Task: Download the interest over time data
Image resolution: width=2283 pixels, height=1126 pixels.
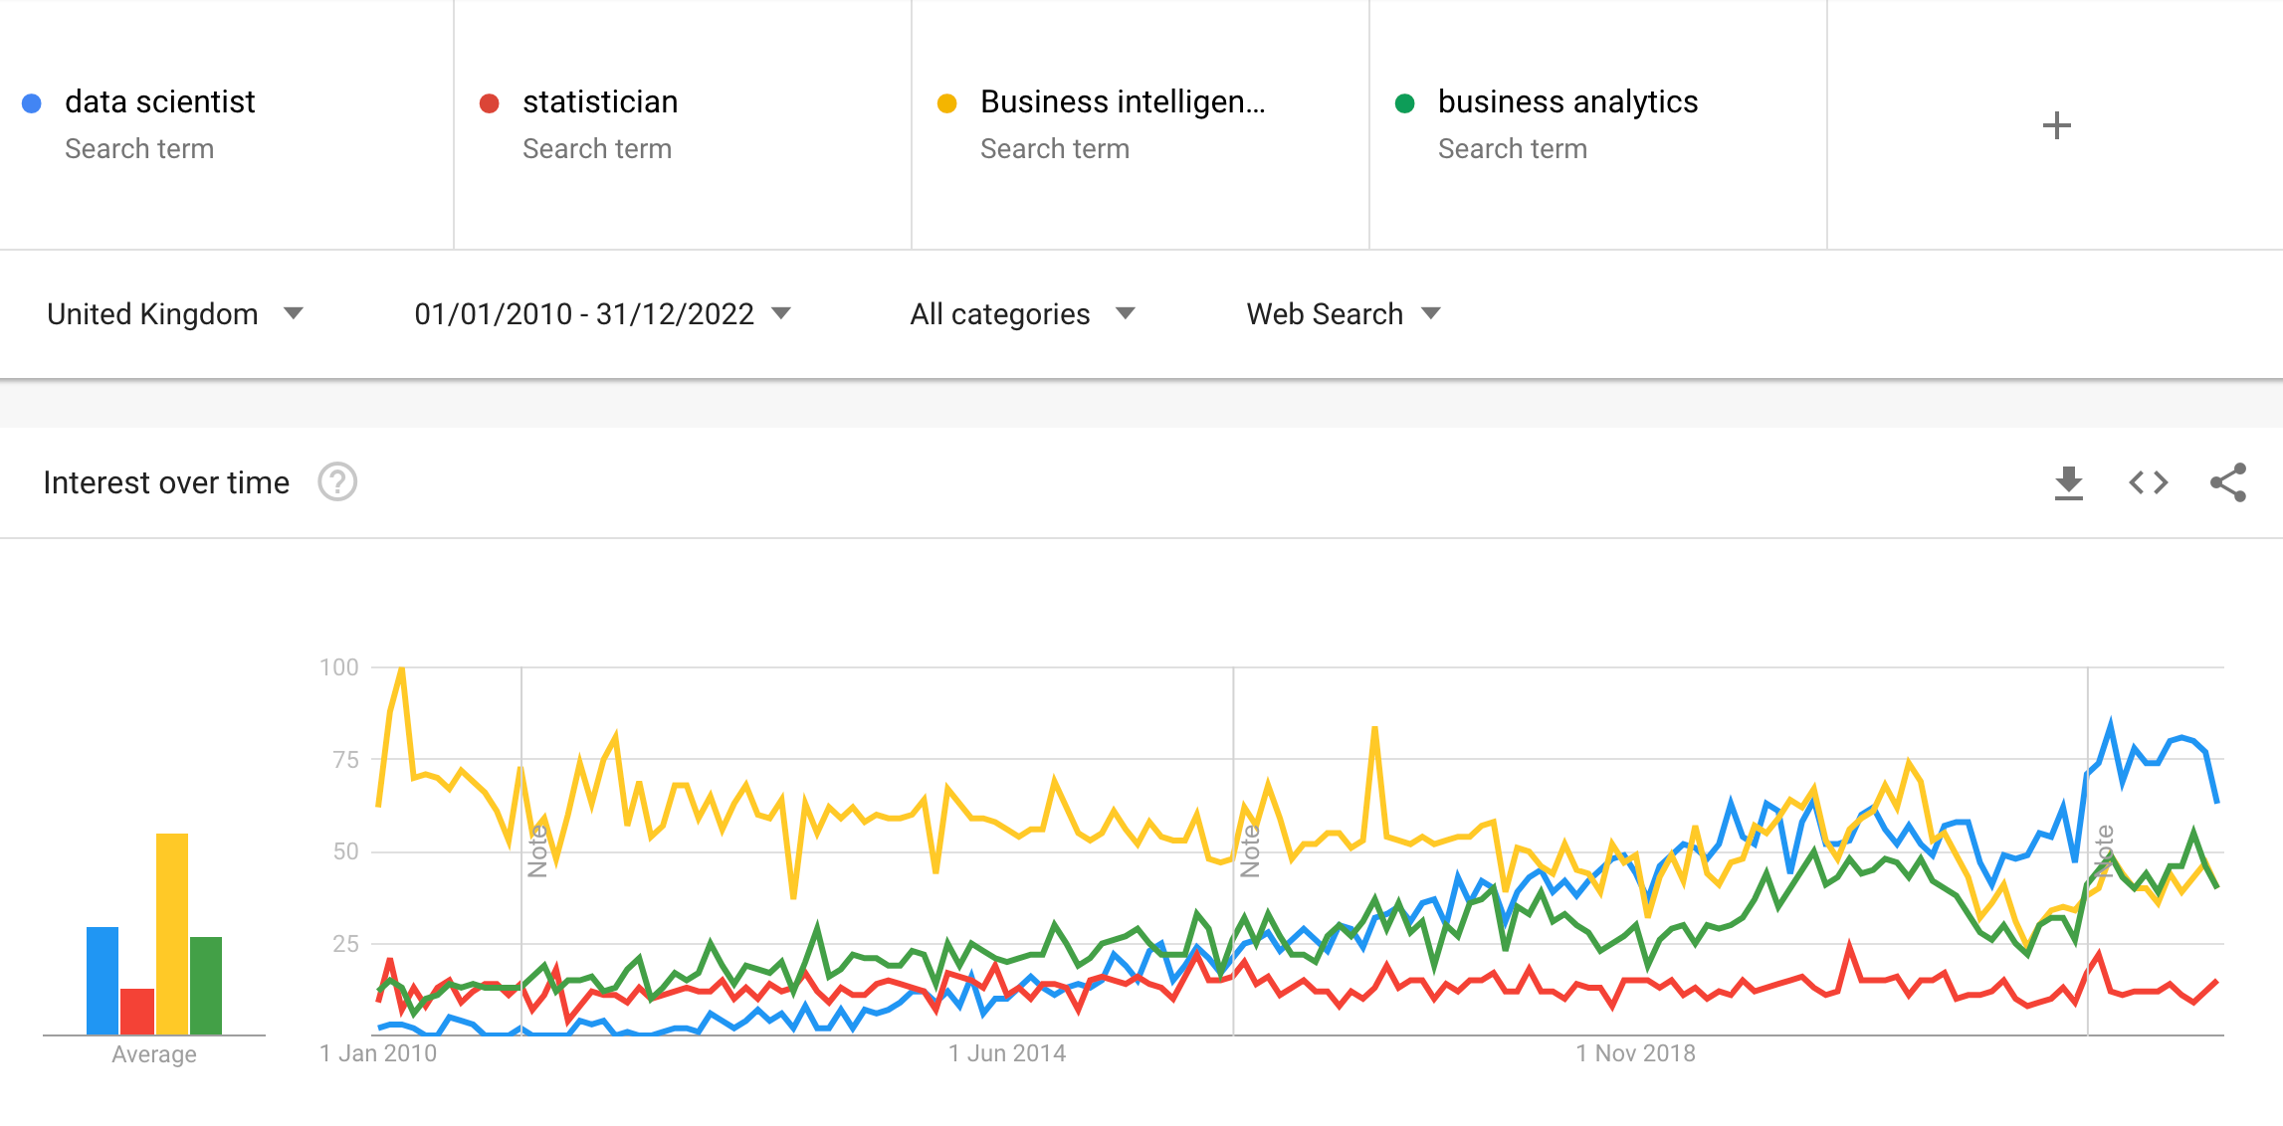Action: 2068,483
